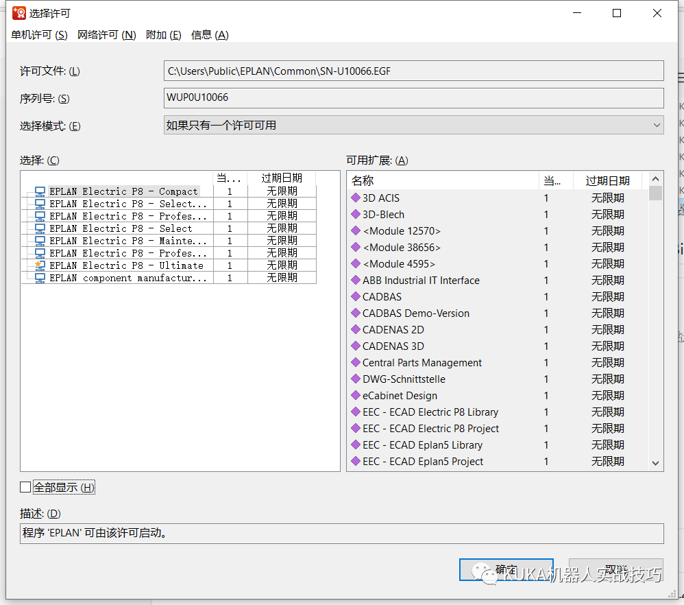The image size is (684, 605).
Task: Open the 网络许可 (N) menu
Action: (106, 35)
